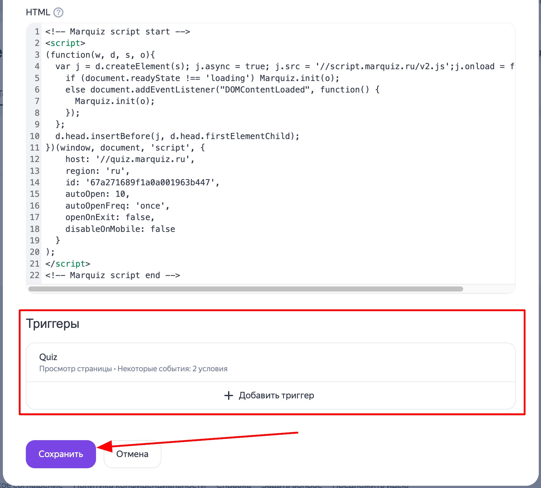Click the document.readyState condition line
Viewport: 541px width, 488px height.
[x=203, y=78]
